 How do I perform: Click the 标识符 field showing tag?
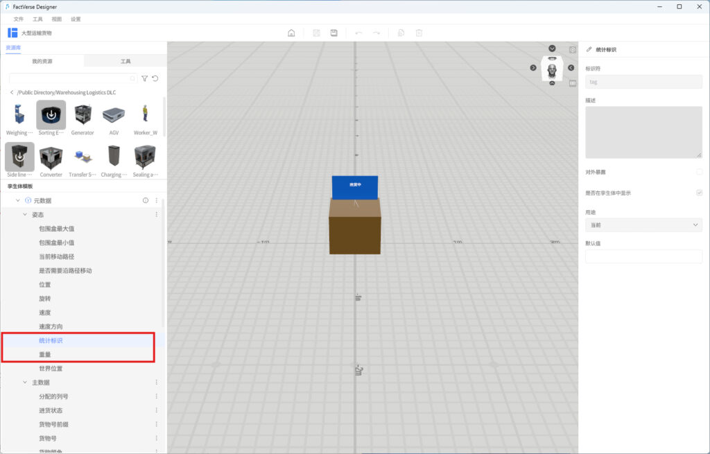point(643,82)
